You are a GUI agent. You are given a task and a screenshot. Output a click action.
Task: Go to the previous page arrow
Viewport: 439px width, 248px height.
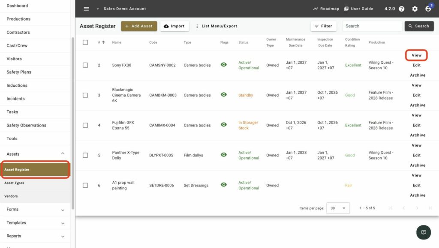[404, 208]
